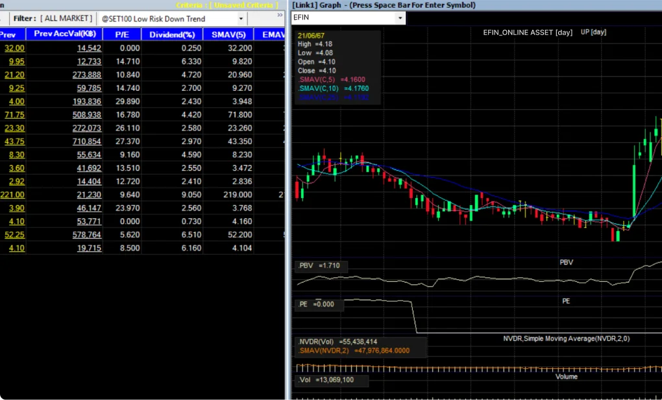Select AccVal cell 19,715
The height and width of the screenshot is (400, 662).
(89, 248)
